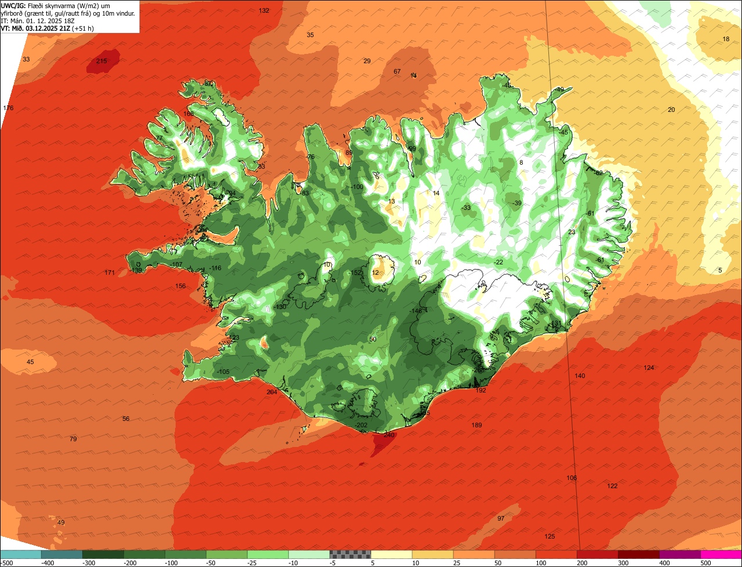The width and height of the screenshot is (742, 567).
Task: Click the map value '97' near the bottom
Action: click(x=501, y=518)
